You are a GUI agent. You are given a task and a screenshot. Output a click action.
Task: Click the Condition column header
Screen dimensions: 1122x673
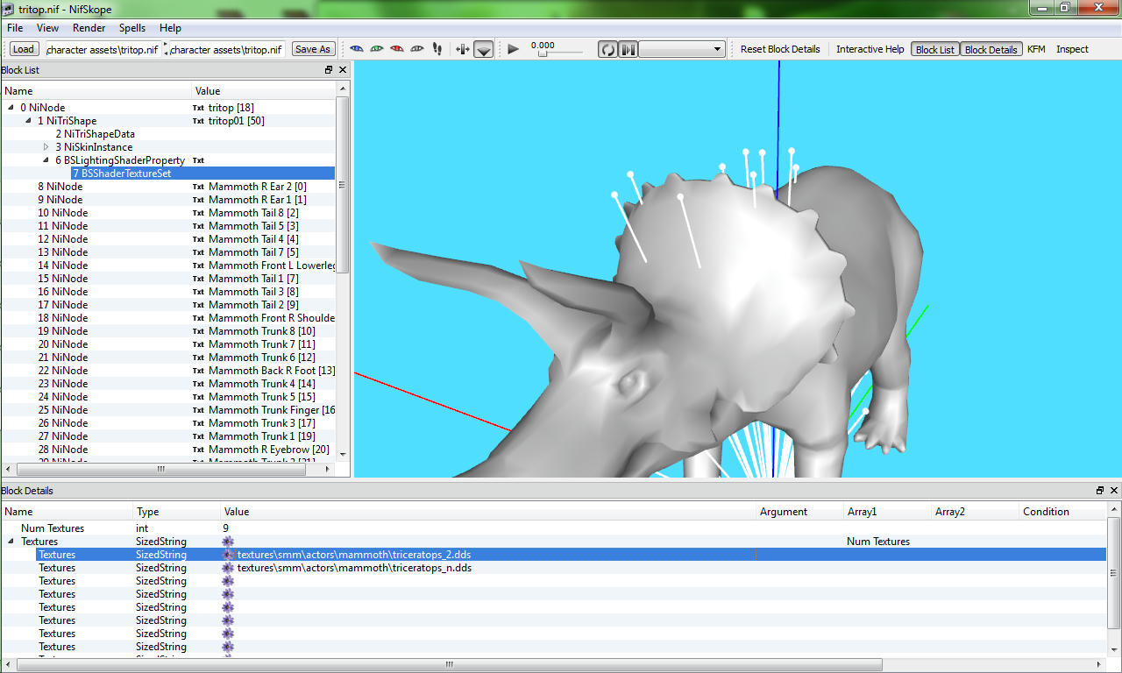coord(1062,512)
